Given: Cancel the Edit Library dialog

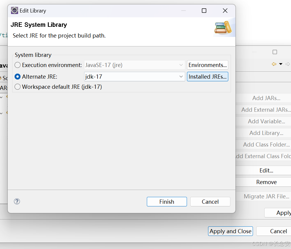Looking at the screenshot, I should (210, 202).
